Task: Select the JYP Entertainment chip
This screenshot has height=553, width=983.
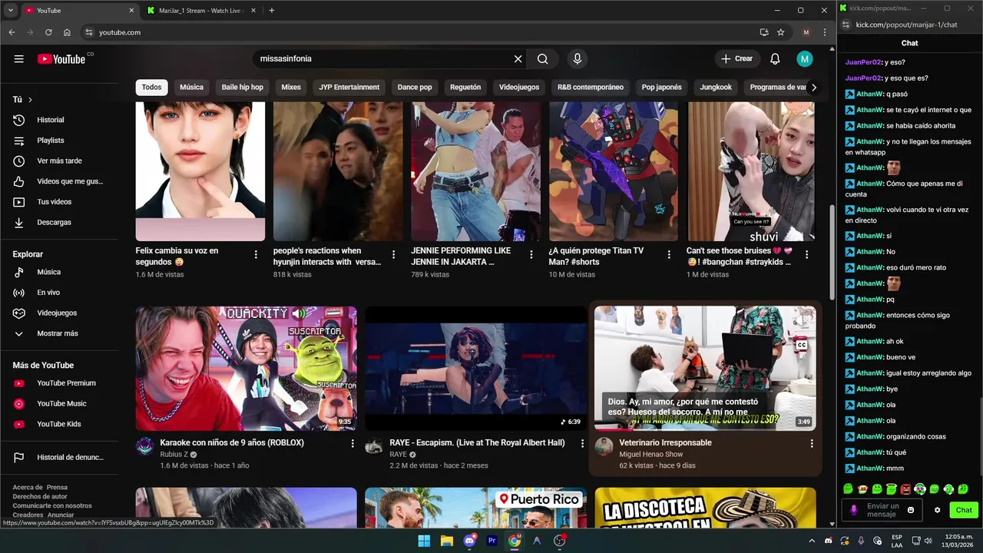Action: click(x=349, y=88)
